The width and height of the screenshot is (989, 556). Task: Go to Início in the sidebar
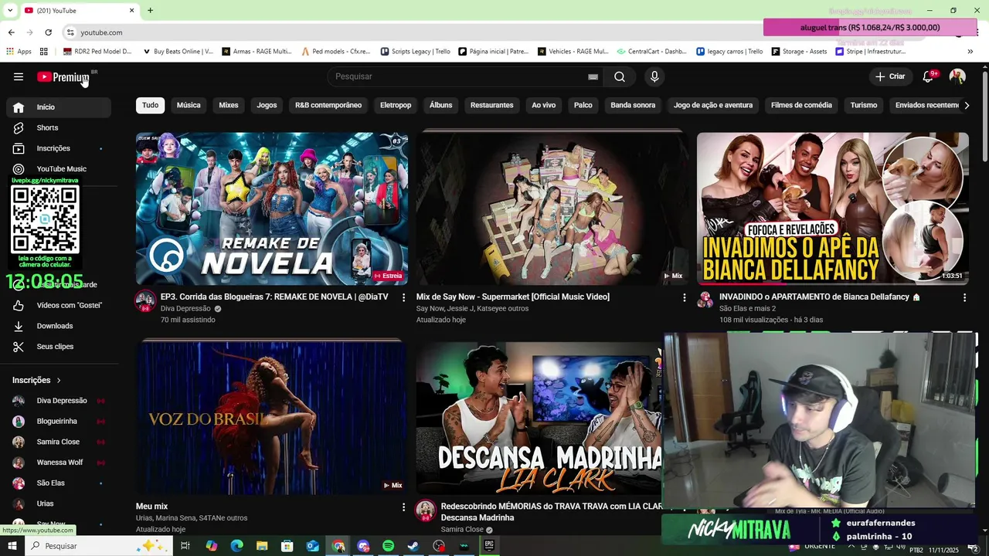pos(59,107)
